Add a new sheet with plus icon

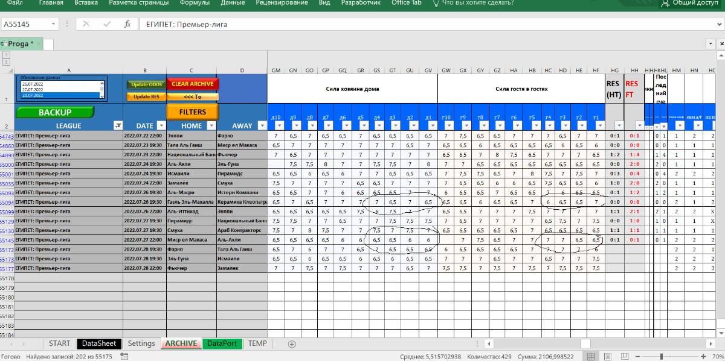tap(292, 344)
